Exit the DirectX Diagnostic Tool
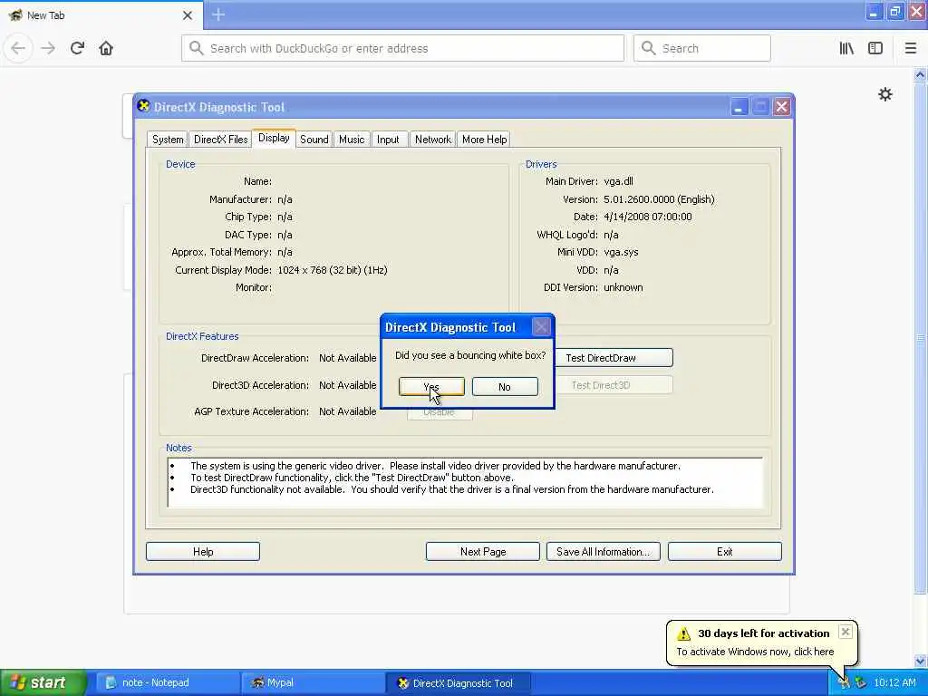Image resolution: width=928 pixels, height=696 pixels. 724,552
